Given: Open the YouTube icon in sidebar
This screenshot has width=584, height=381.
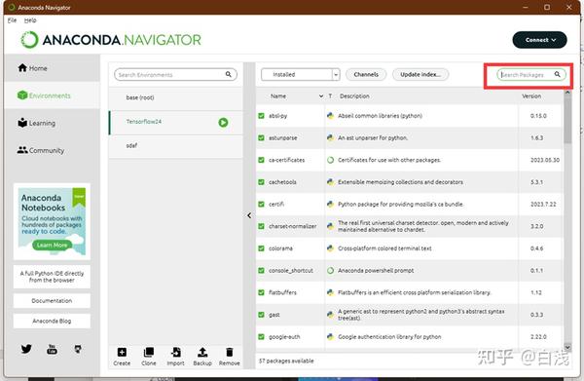Looking at the screenshot, I should pyautogui.click(x=53, y=349).
